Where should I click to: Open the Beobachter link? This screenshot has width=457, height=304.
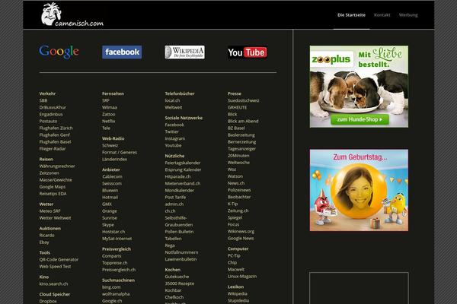coord(239,197)
